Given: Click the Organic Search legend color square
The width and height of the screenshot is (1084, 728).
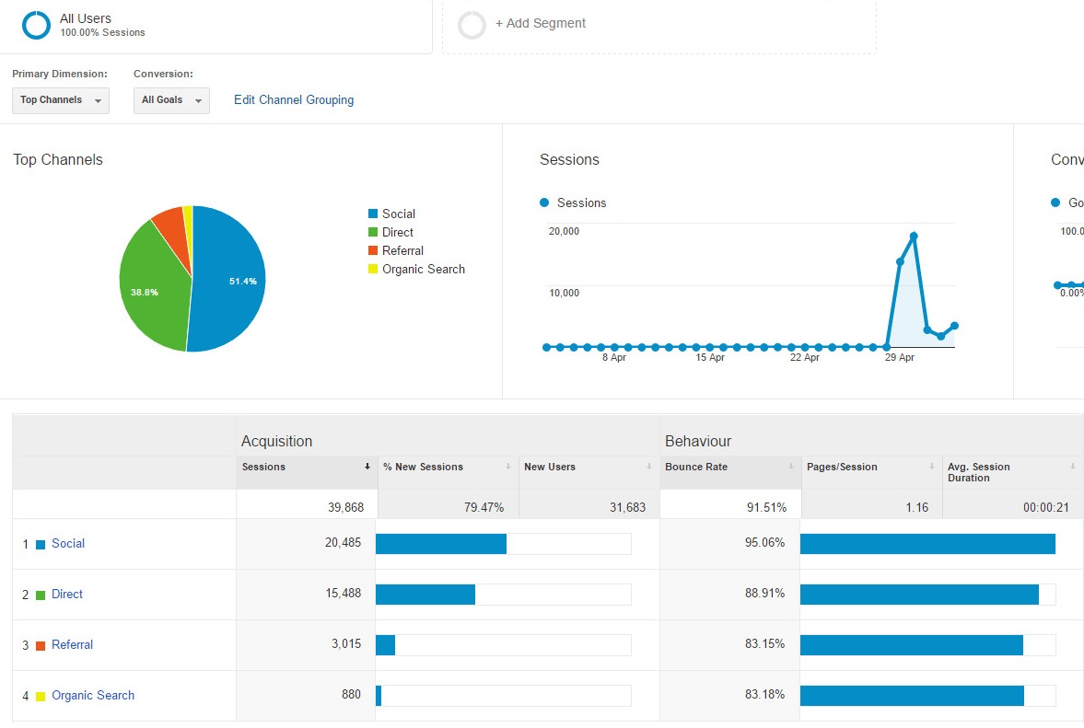Looking at the screenshot, I should tap(373, 269).
